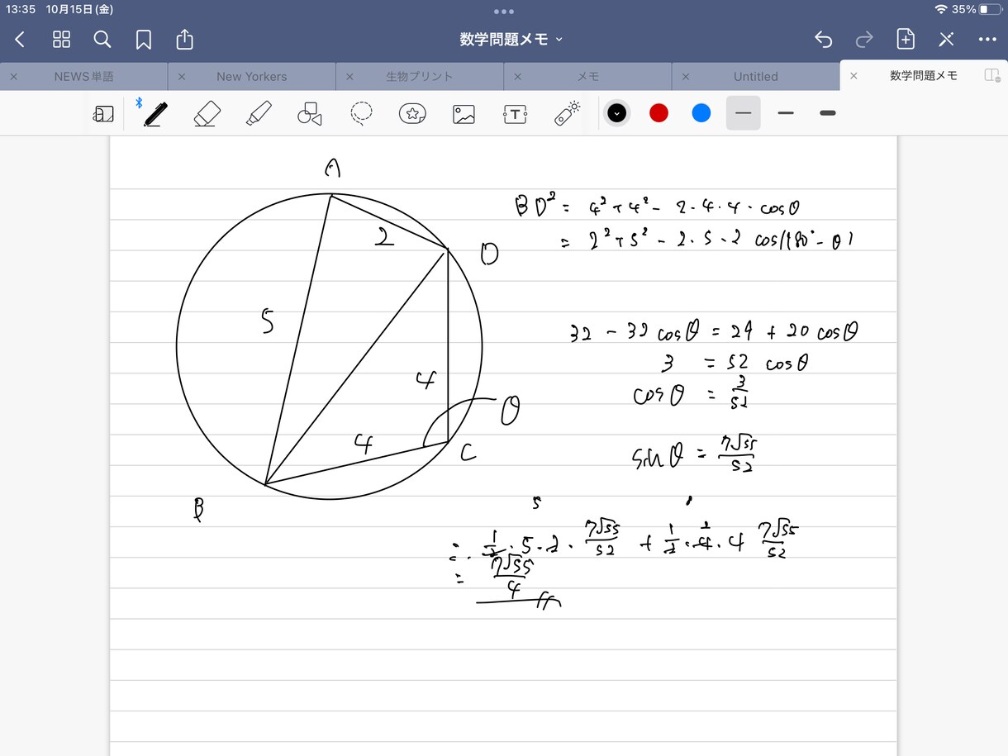Redo the last action
The width and height of the screenshot is (1008, 756).
click(864, 39)
